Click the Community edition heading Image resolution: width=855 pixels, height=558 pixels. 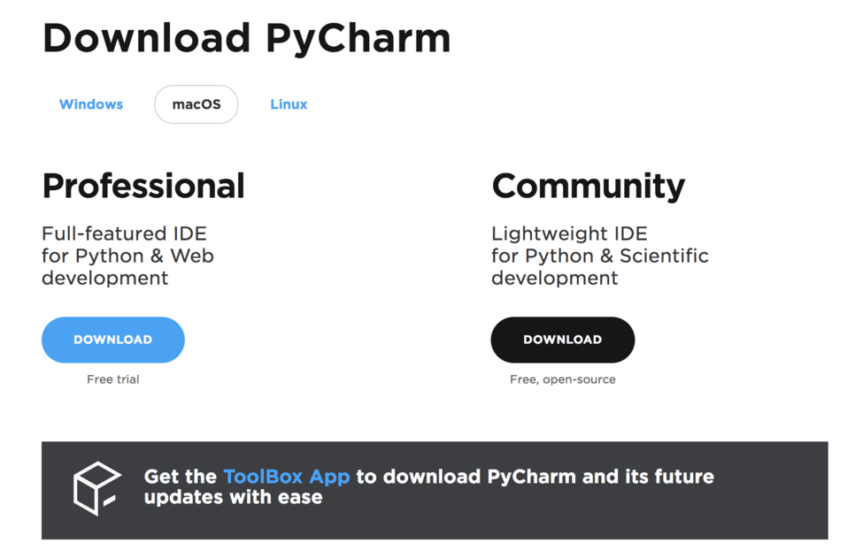(x=589, y=187)
